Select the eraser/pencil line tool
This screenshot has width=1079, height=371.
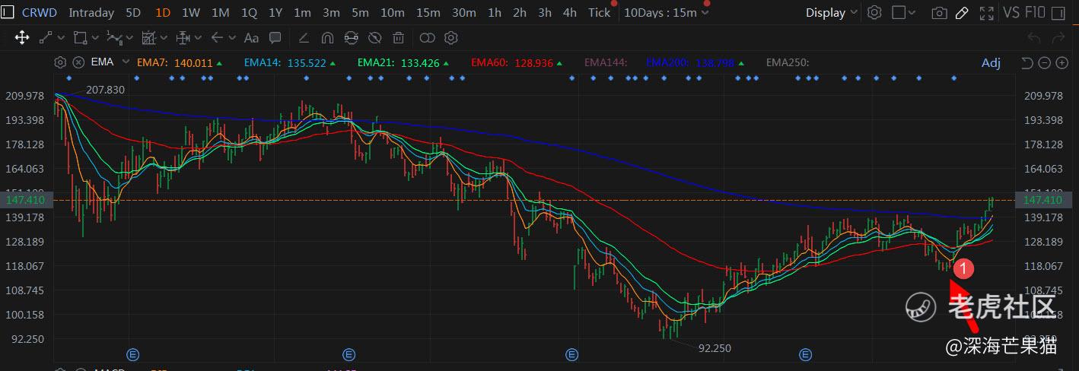click(x=304, y=37)
